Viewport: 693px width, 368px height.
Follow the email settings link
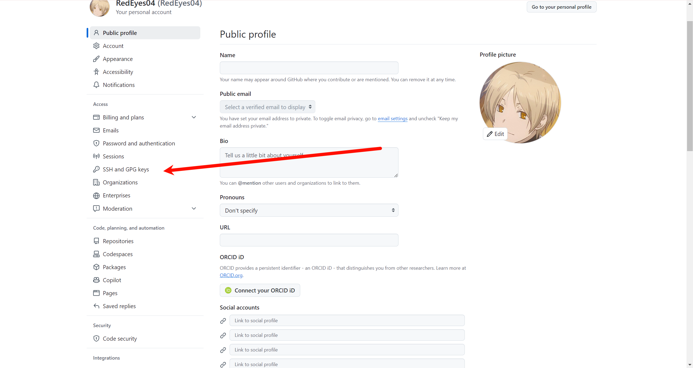pyautogui.click(x=393, y=119)
